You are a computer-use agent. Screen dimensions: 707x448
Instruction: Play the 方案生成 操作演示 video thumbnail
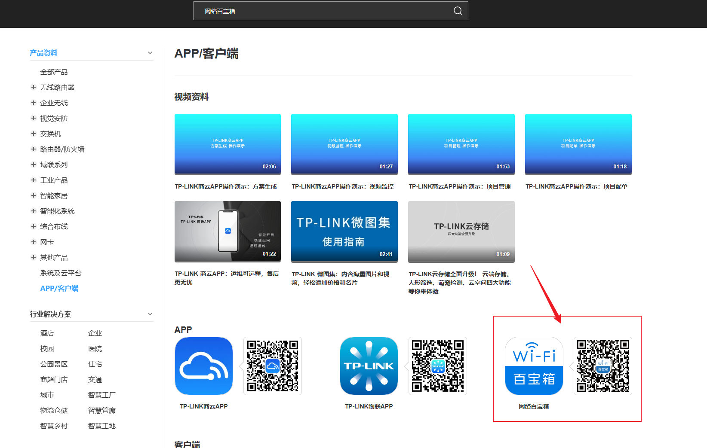click(x=227, y=144)
